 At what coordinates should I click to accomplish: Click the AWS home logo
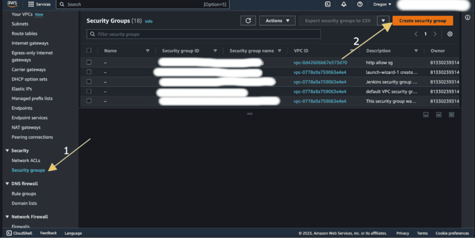click(x=12, y=4)
